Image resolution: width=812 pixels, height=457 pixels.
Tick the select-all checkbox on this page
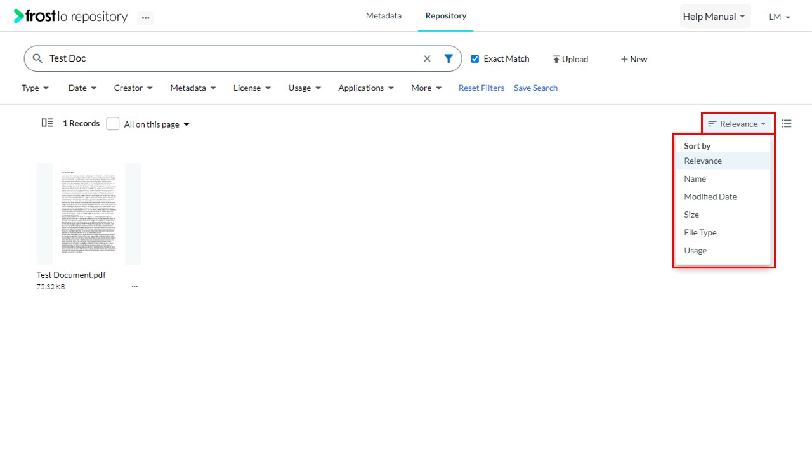coord(113,124)
